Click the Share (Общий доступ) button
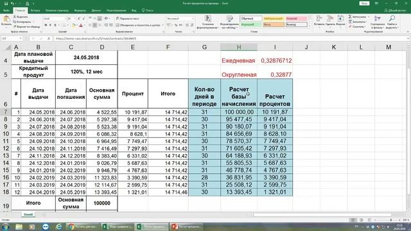The width and height of the screenshot is (411, 231). tap(395, 10)
